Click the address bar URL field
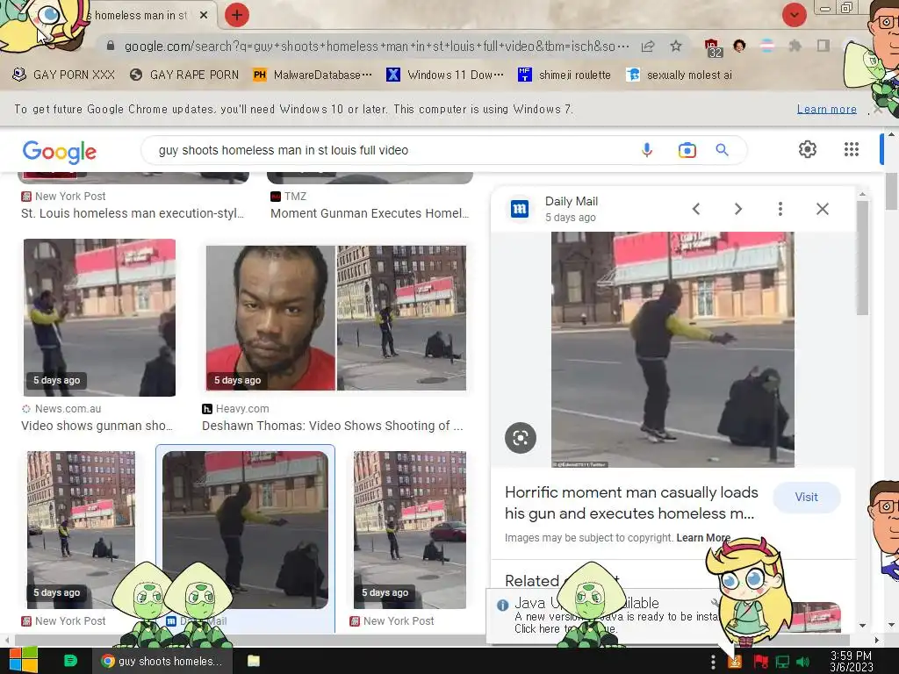 point(377,46)
